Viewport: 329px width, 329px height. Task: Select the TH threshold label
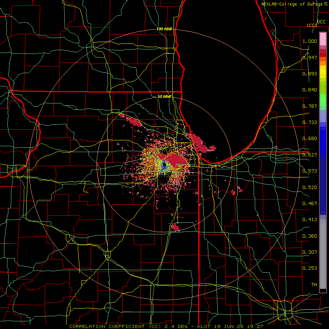coord(314,285)
